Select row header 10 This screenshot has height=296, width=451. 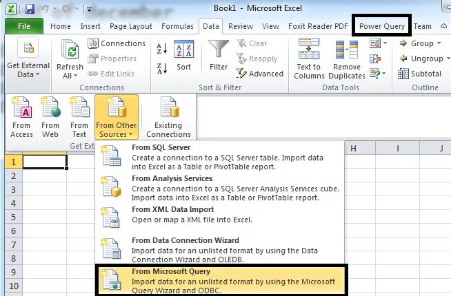tap(14, 286)
